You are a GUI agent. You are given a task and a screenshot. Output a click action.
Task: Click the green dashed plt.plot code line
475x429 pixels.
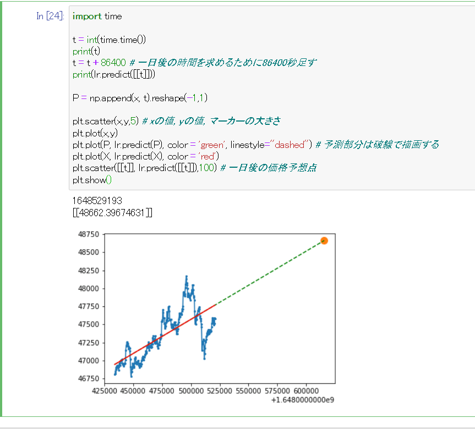[255, 145]
